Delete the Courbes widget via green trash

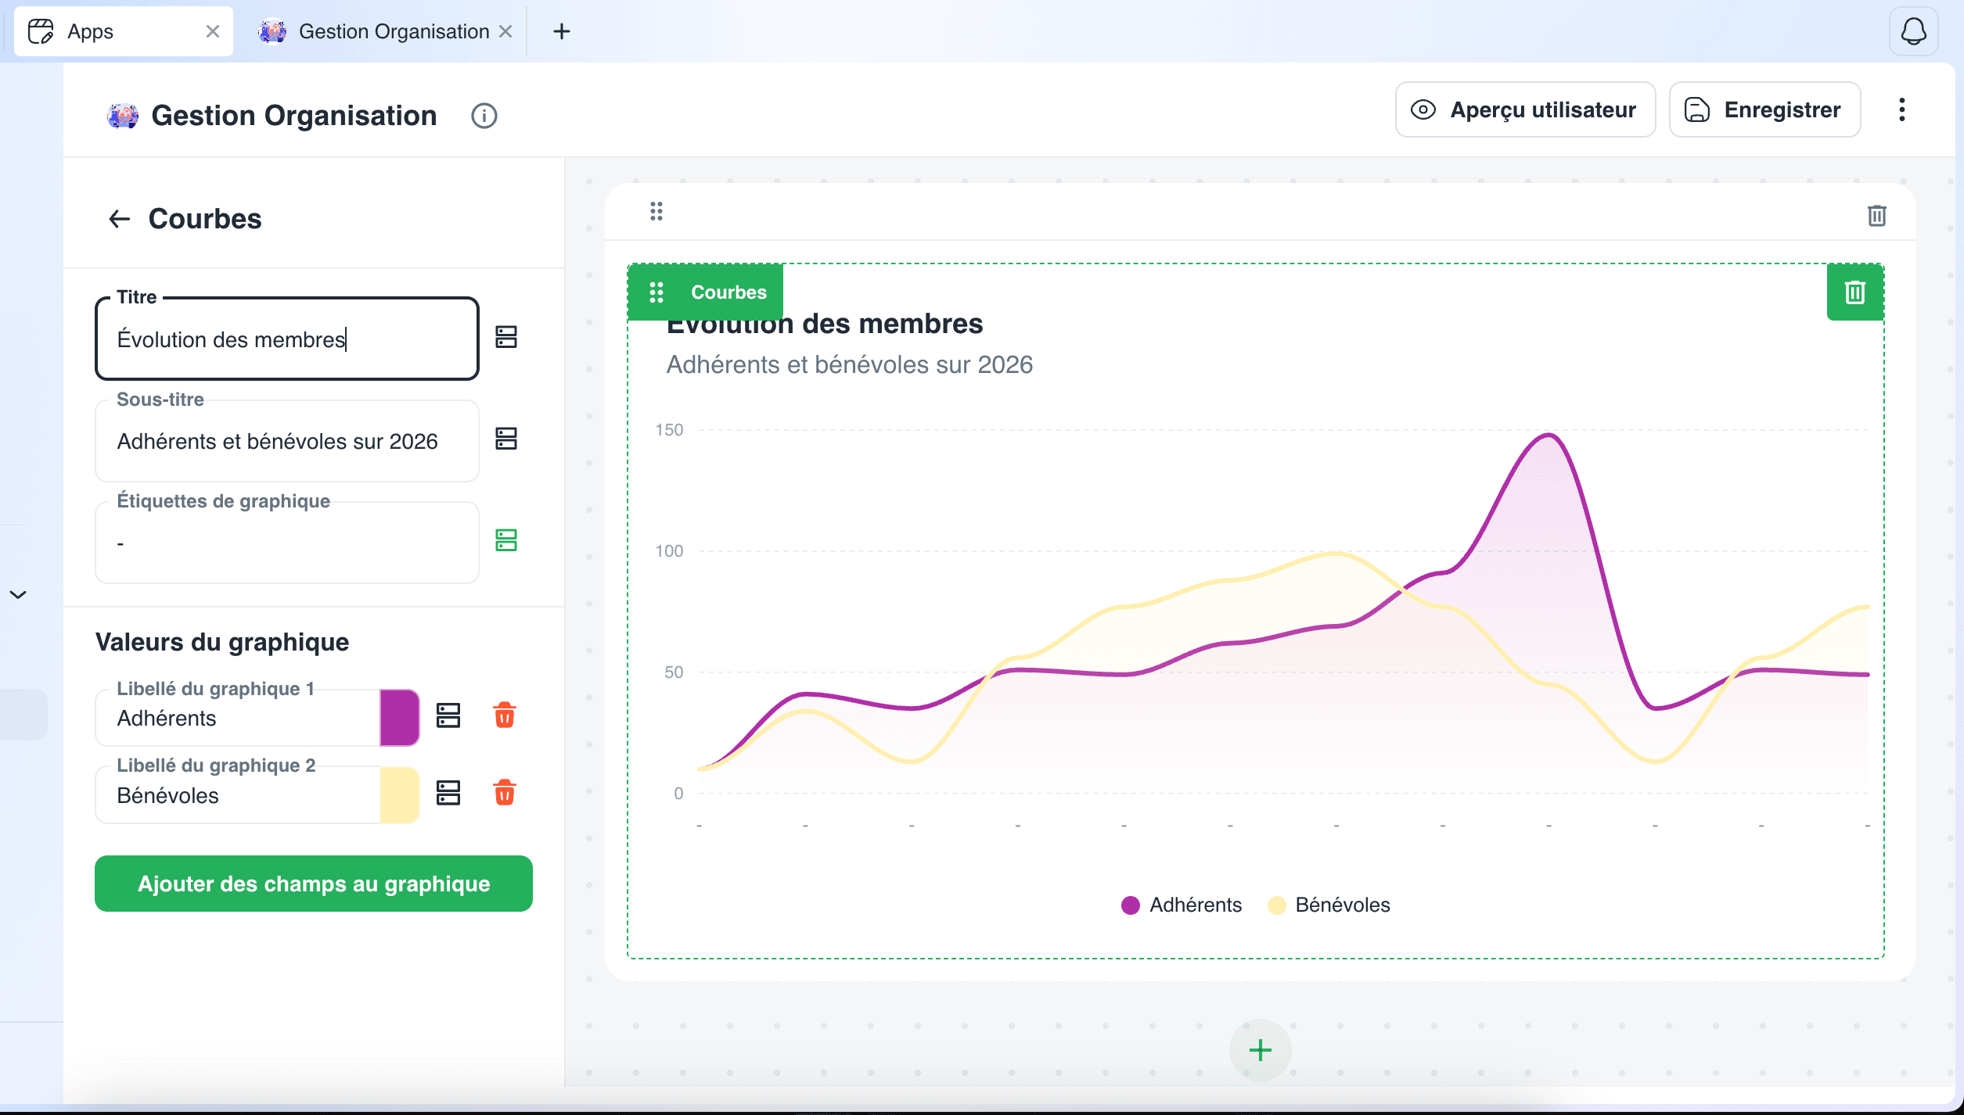pyautogui.click(x=1855, y=292)
